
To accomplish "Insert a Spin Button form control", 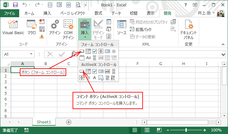I will pyautogui.click(x=101, y=51).
